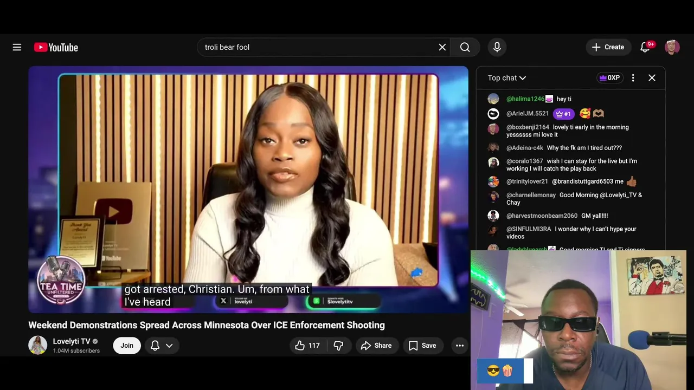Go to YouTube home via logo

point(56,47)
